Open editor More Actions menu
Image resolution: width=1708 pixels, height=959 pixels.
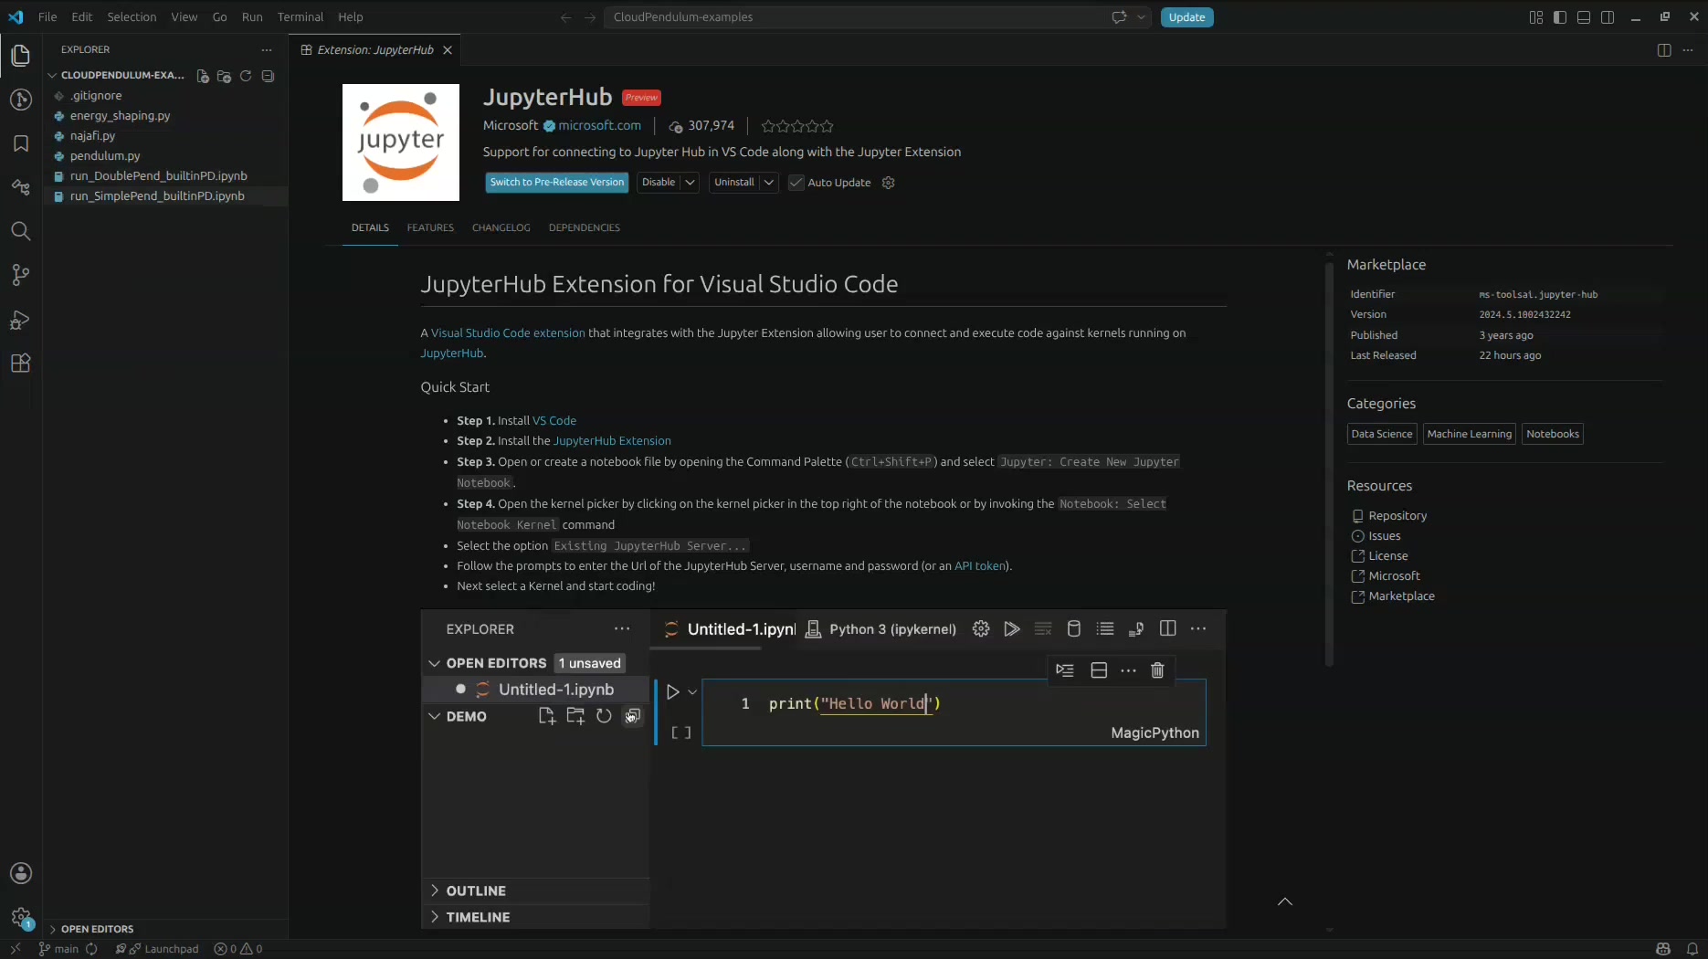click(x=1688, y=50)
